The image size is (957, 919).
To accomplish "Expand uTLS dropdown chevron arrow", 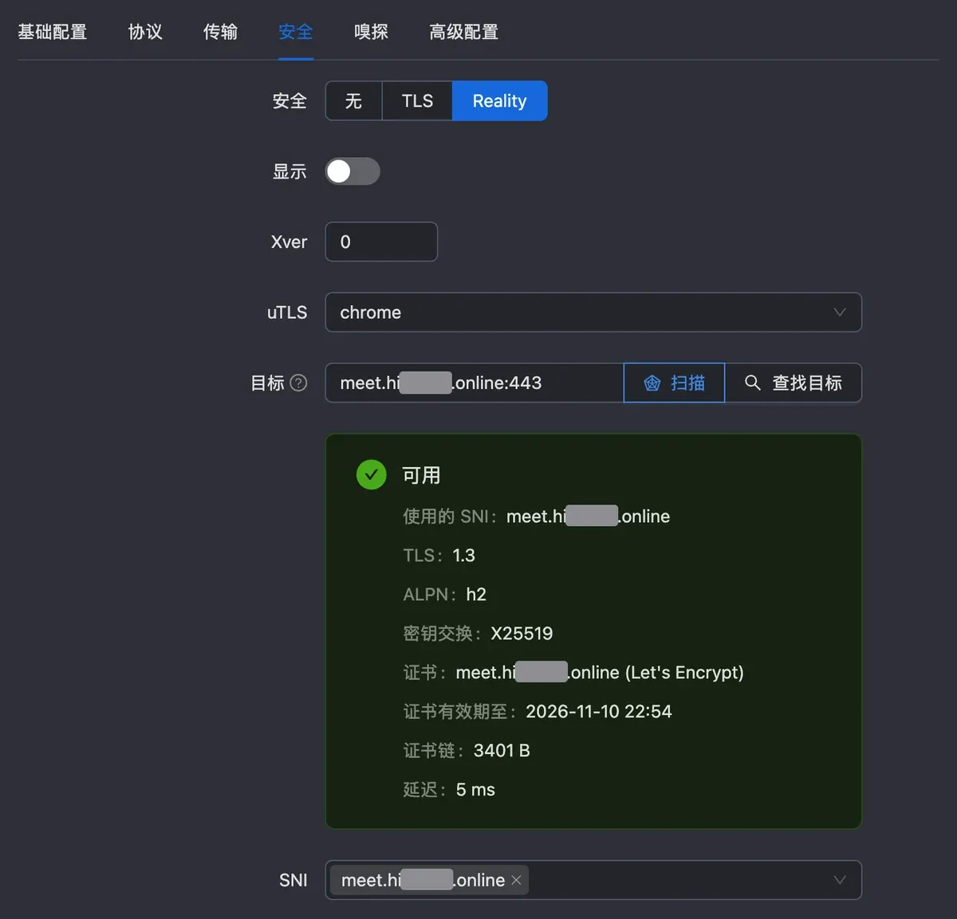I will pos(839,312).
